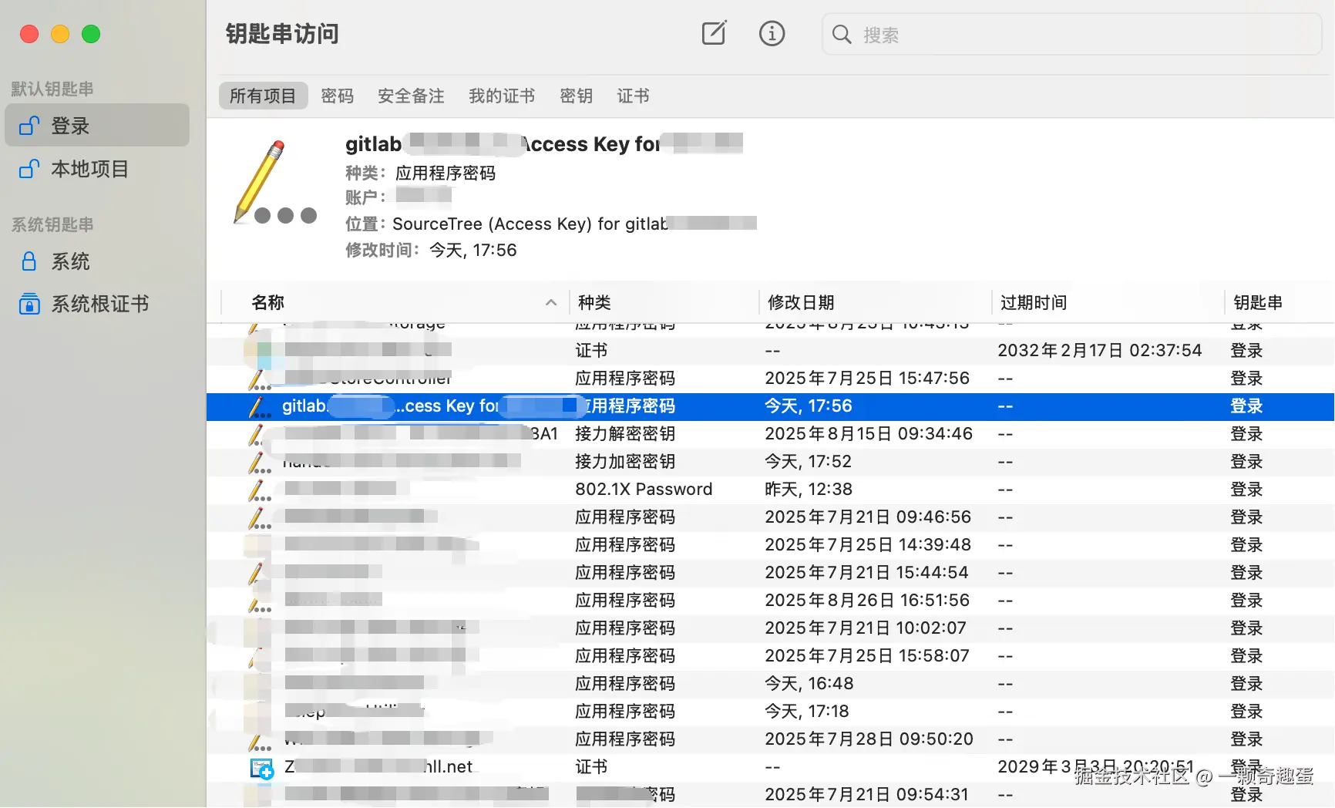Click the date 2025年8月15日 09:34:46
Screen dimensions: 1335x808
coord(869,434)
